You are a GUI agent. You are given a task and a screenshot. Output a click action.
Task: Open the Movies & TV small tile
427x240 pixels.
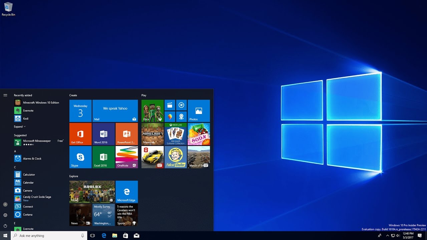(170, 105)
